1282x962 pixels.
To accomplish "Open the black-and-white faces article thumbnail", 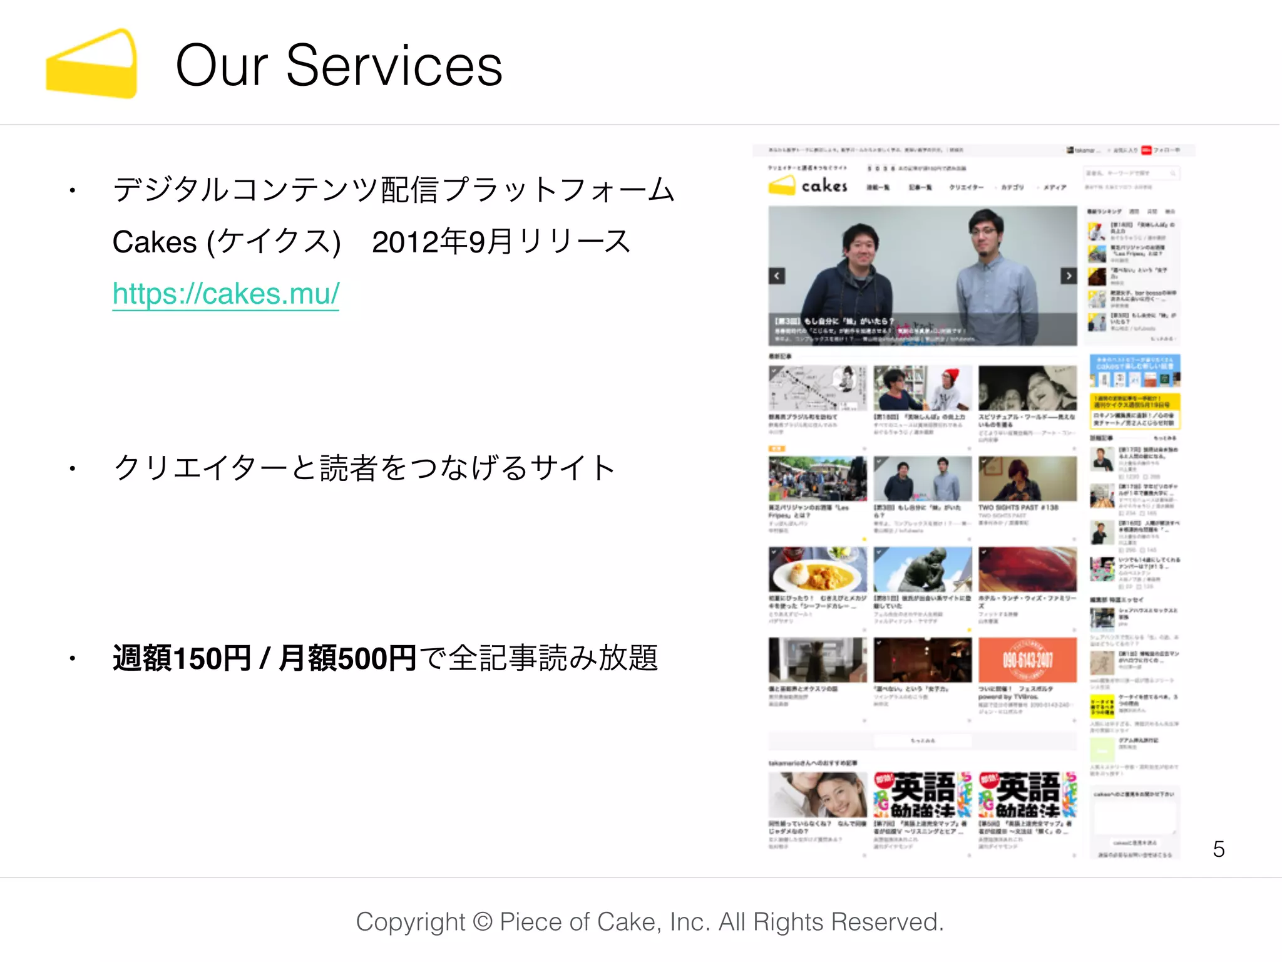I will pos(1028,388).
